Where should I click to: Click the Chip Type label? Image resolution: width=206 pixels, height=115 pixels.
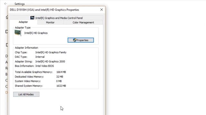21,52
